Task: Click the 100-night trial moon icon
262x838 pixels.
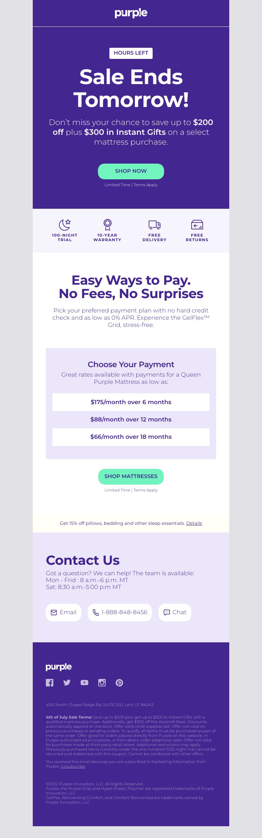Action: (65, 224)
